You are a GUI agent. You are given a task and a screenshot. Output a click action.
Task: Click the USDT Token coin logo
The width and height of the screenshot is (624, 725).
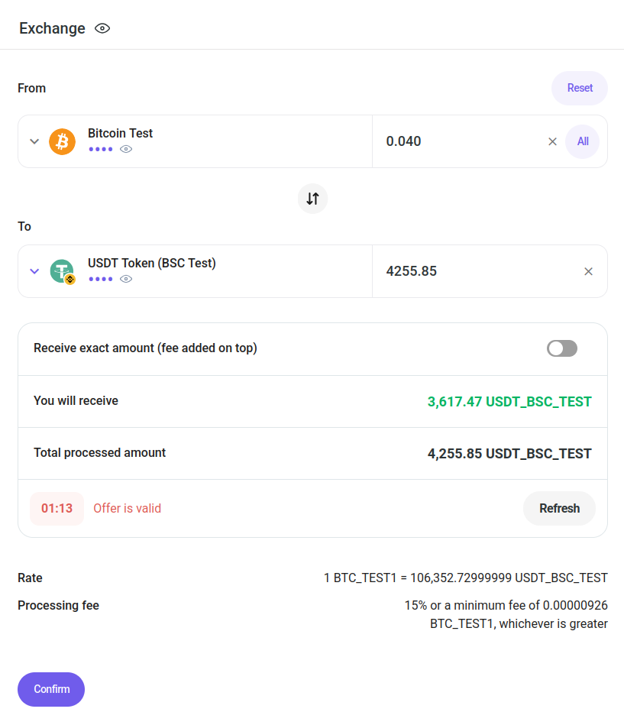pos(62,271)
